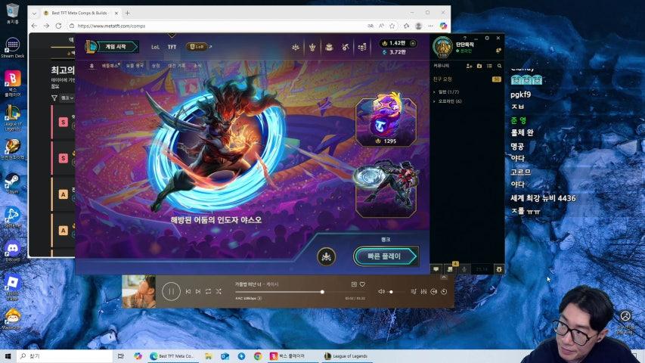Expand the 일반 (1/7) friend group
This screenshot has width=645, height=363.
point(448,92)
